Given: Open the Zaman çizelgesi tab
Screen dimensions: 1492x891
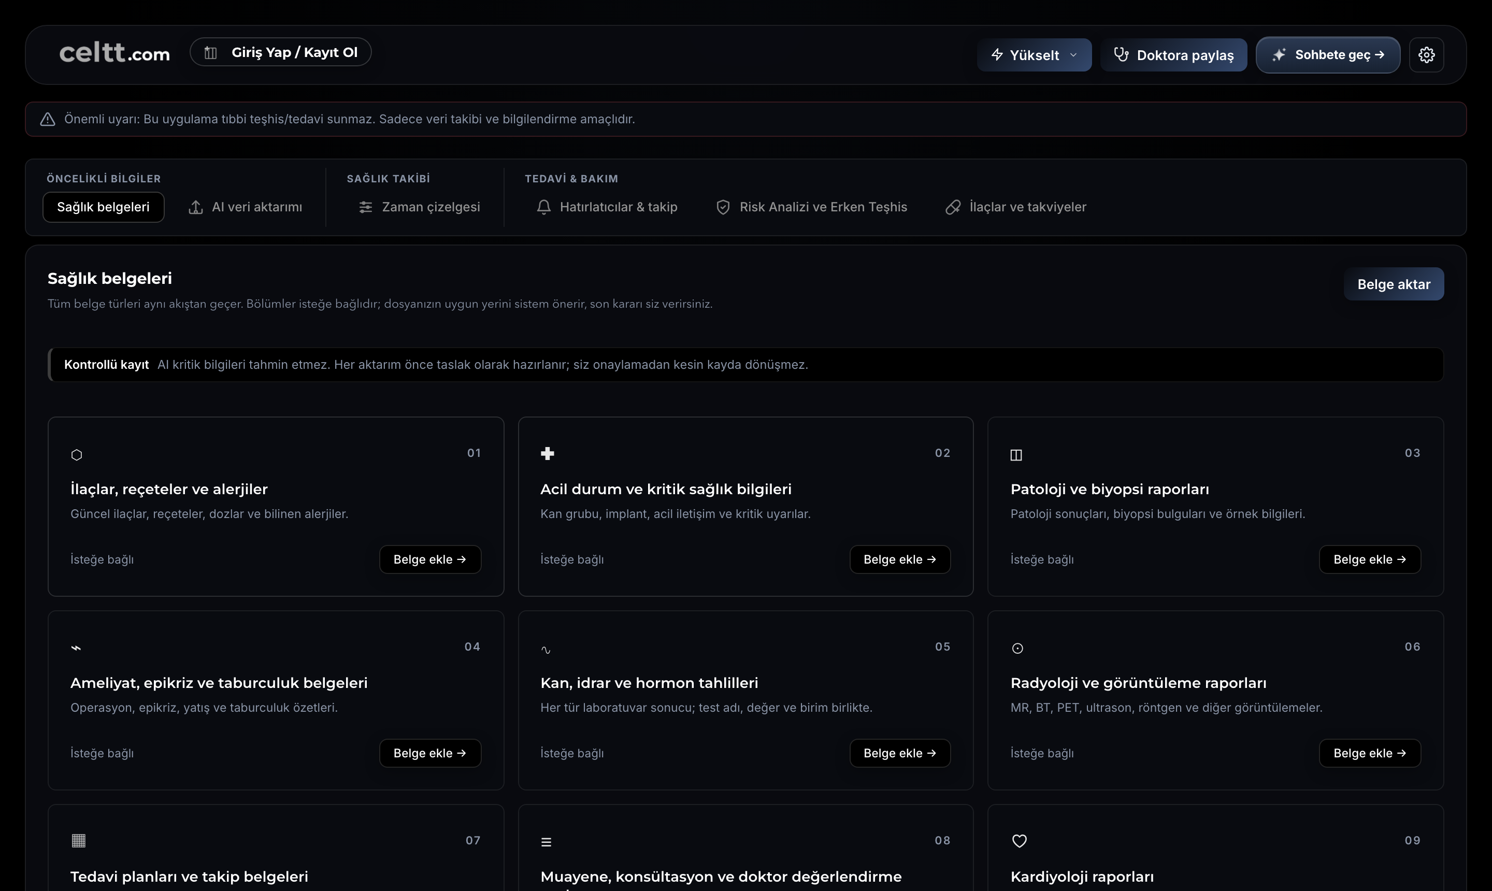Looking at the screenshot, I should (419, 207).
